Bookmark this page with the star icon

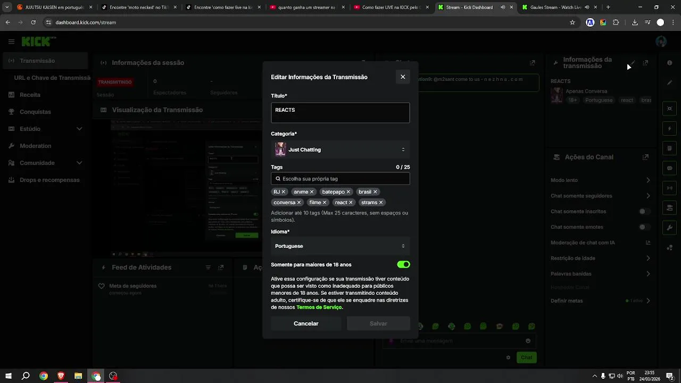(x=572, y=22)
